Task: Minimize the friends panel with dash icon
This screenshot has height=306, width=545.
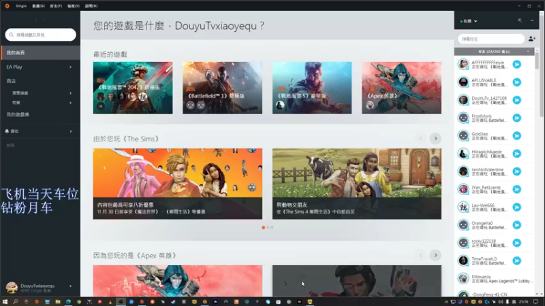Action: coord(532,21)
